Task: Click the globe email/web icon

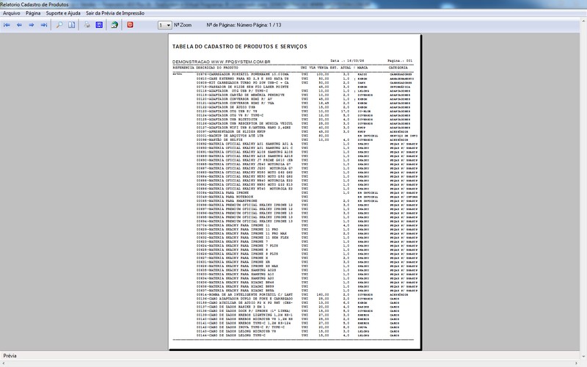Action: pyautogui.click(x=114, y=25)
